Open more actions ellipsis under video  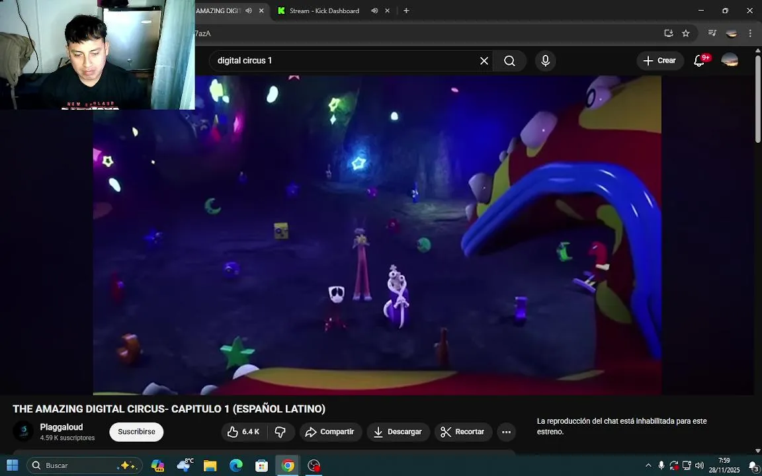[x=506, y=432]
